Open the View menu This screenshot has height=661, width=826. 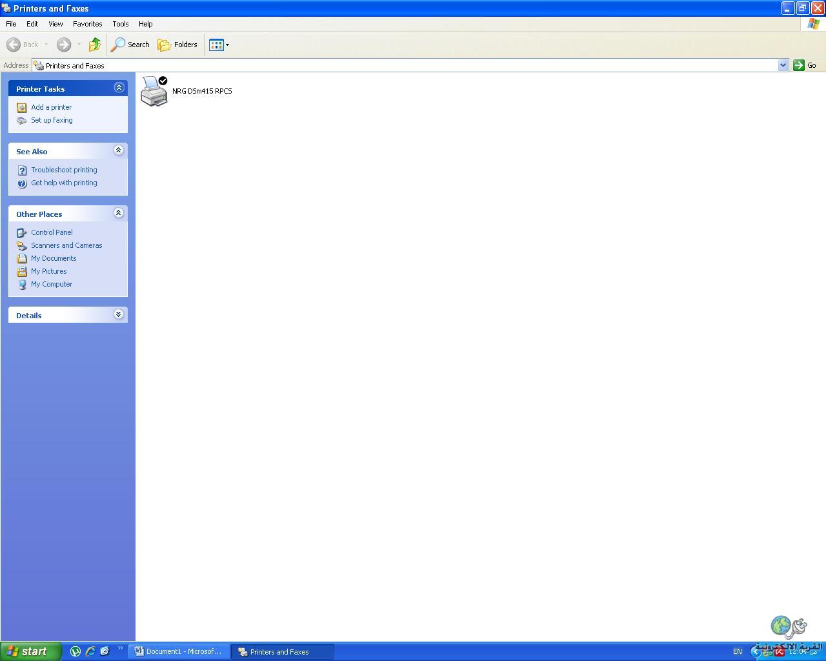(55, 24)
